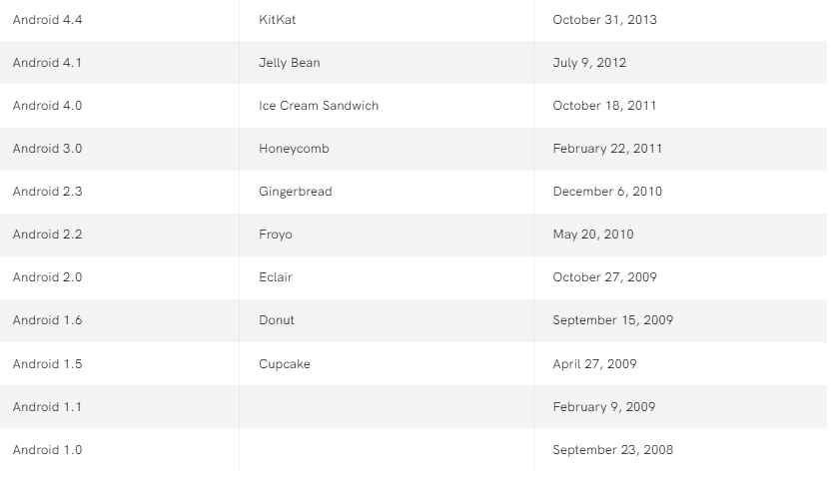This screenshot has height=484, width=833.
Task: Select the KitKat codename text
Action: pyautogui.click(x=277, y=20)
